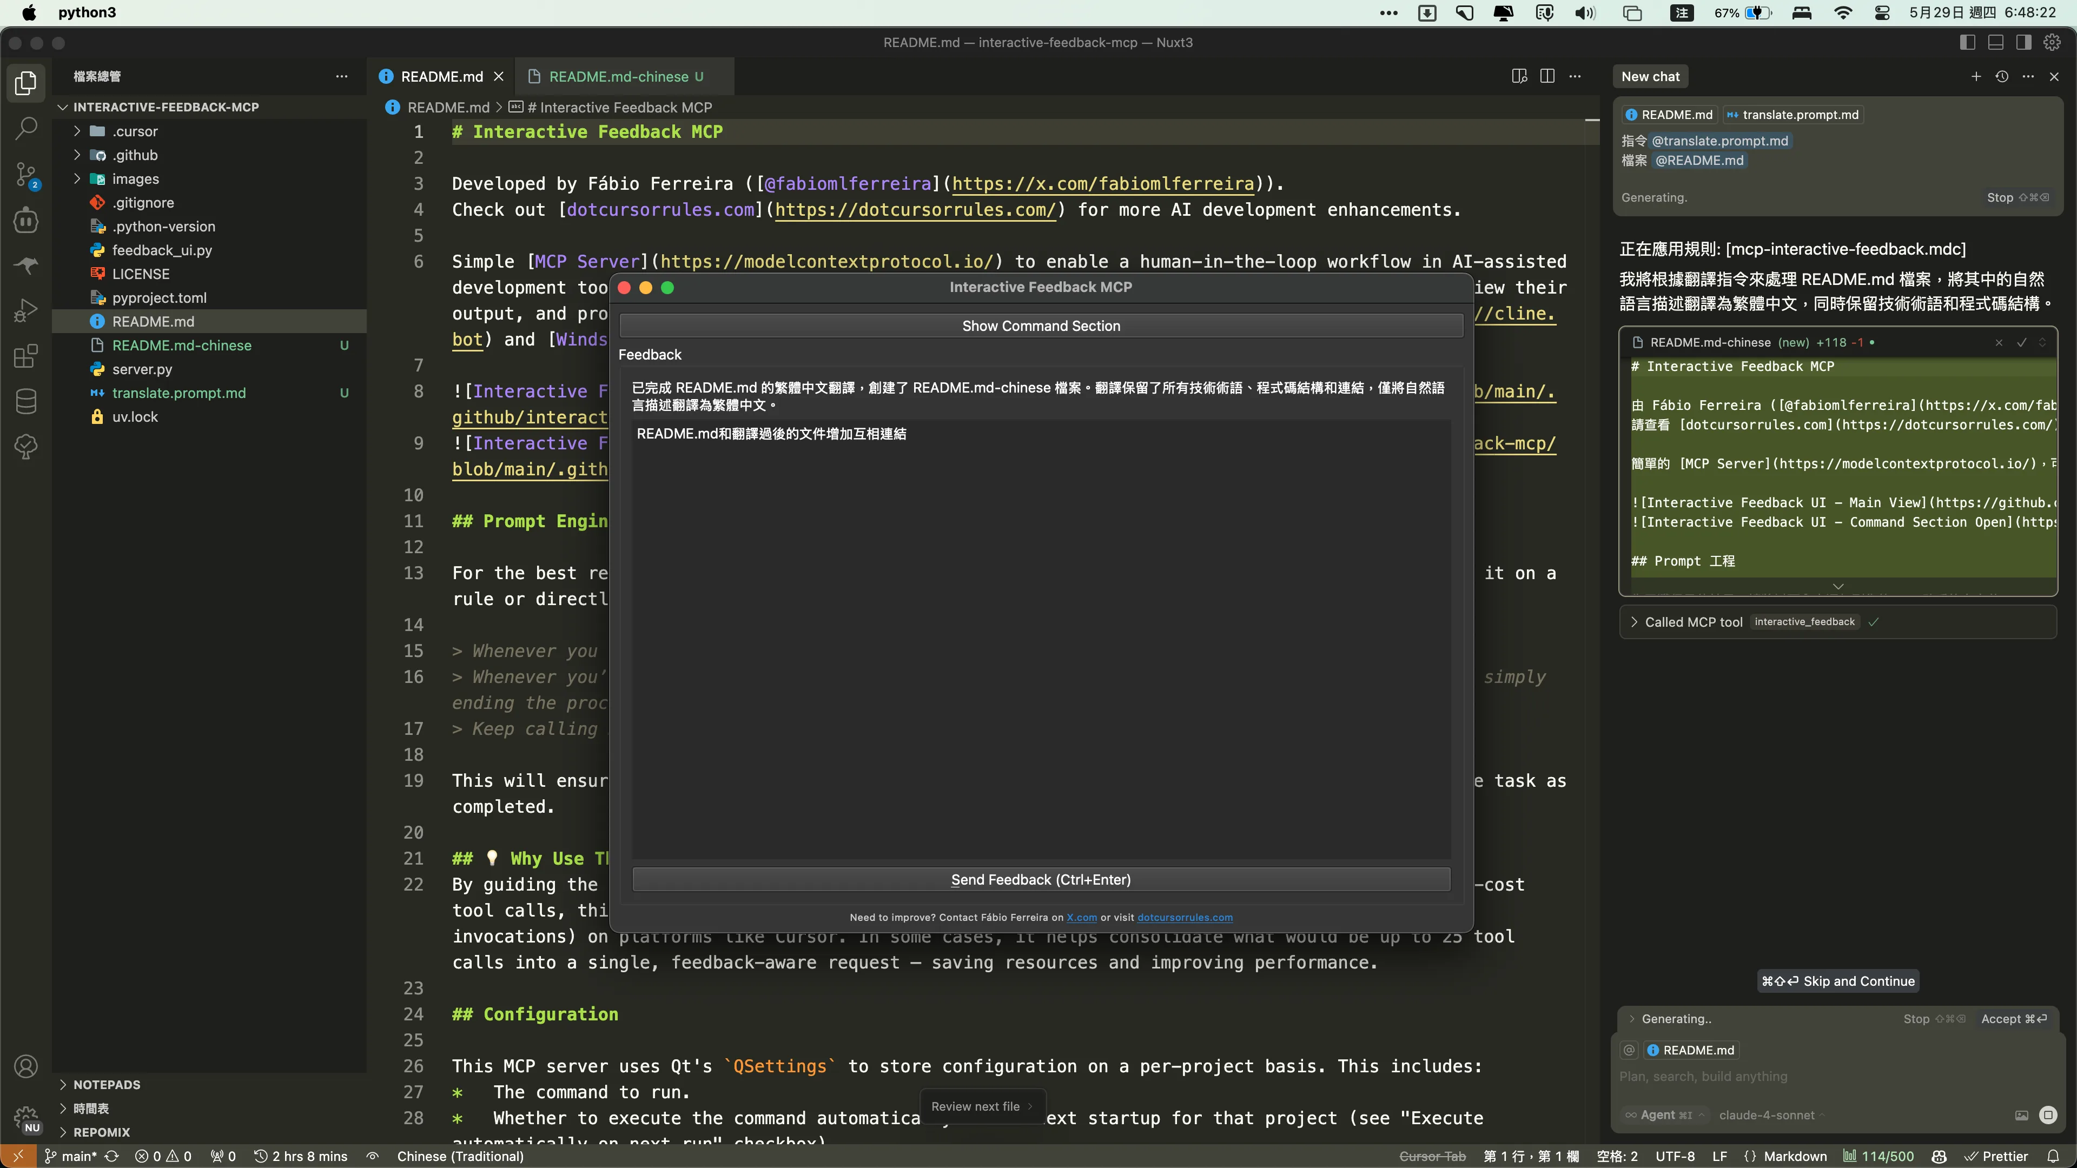This screenshot has height=1168, width=2077.
Task: Open the Wi-Fi menu in the macOS menu bar
Action: [1843, 13]
